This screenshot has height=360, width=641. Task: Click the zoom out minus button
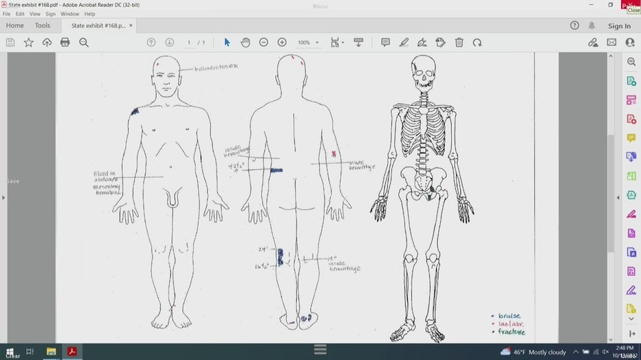point(263,43)
